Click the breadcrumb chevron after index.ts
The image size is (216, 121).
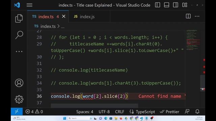coord(58,26)
